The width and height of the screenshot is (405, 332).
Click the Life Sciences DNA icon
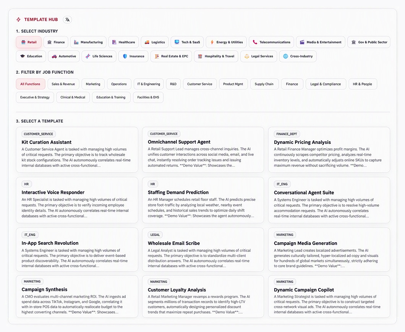[88, 56]
